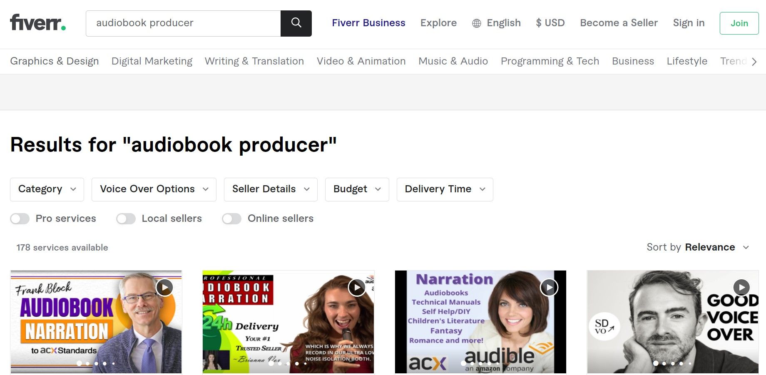The height and width of the screenshot is (375, 766).
Task: Open the 24h Delivery narration gig thumbnail
Action: (x=288, y=322)
